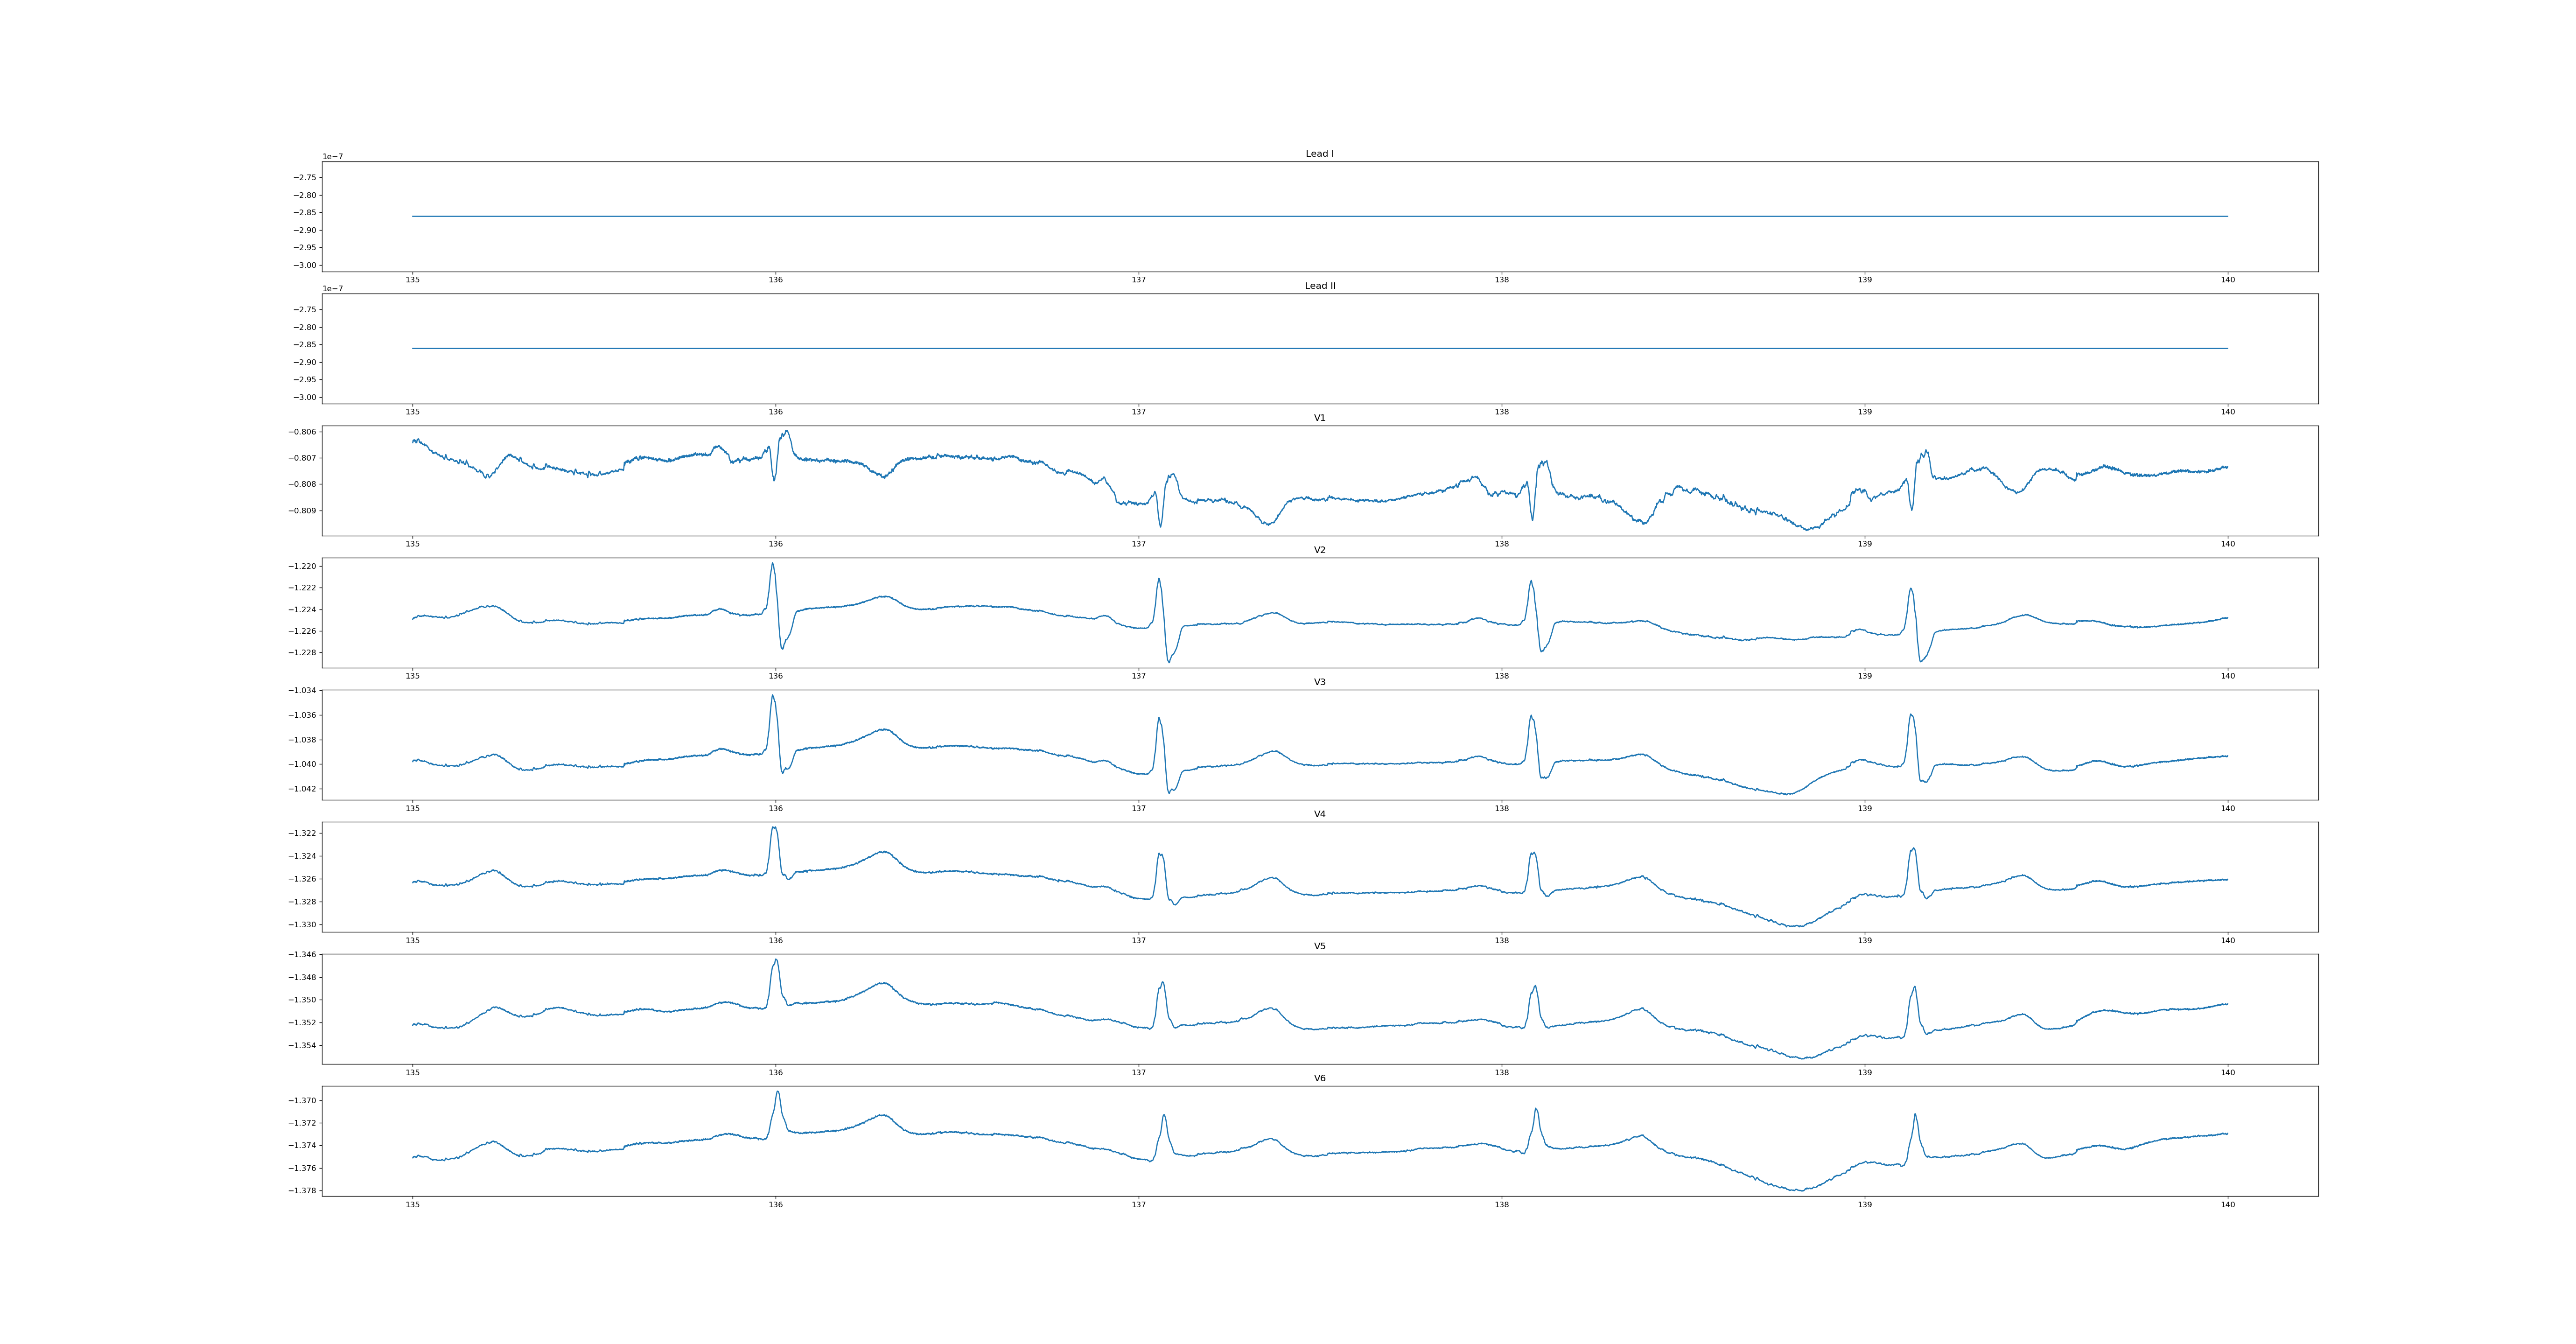The image size is (2576, 1344).
Task: Click the -1.378 y-axis label on V6 plot
Action: 302,1191
